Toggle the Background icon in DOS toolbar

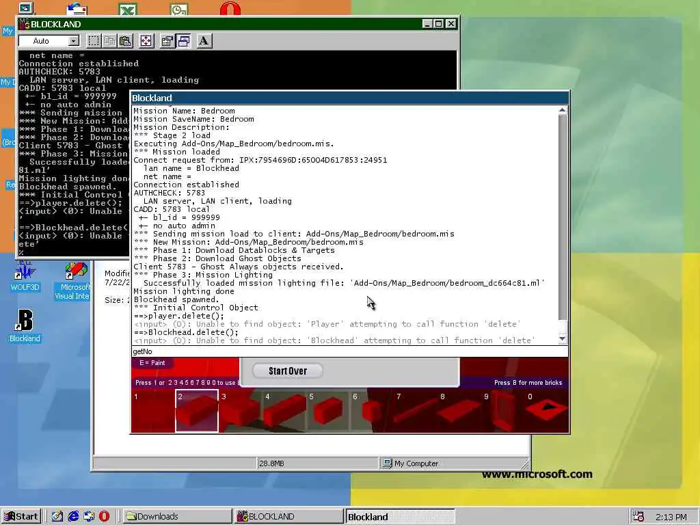[x=183, y=41]
